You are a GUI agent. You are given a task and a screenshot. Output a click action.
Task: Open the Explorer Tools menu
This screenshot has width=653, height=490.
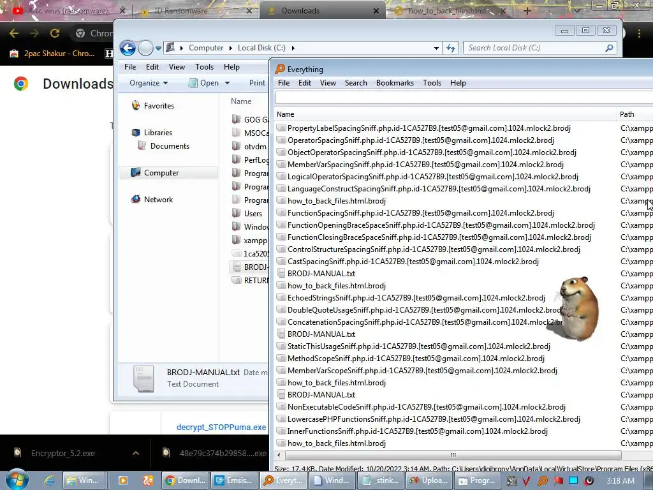tap(204, 66)
